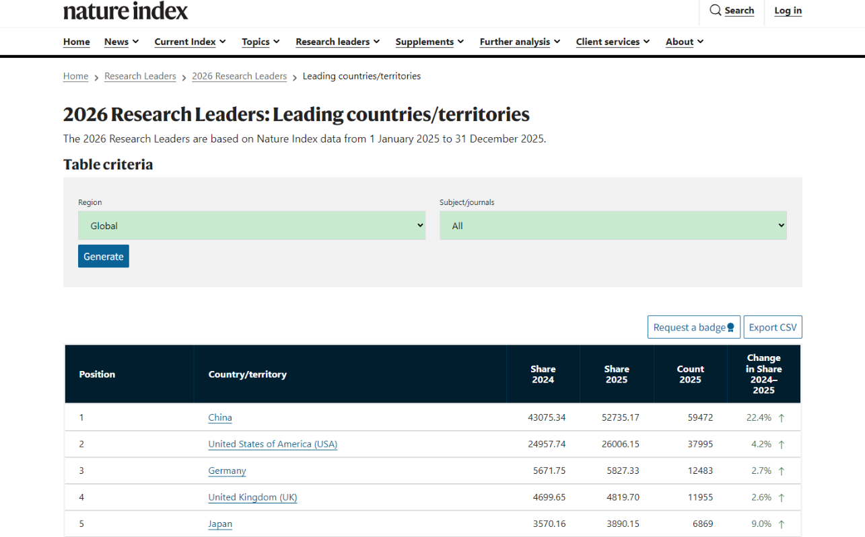Click the Log in link

788,11
